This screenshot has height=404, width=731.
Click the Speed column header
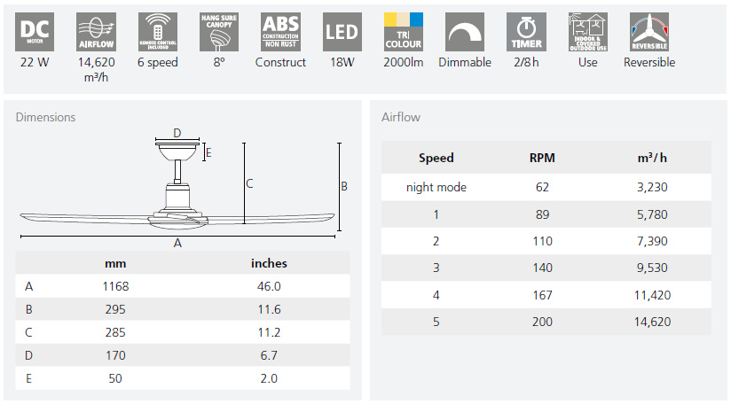436,159
